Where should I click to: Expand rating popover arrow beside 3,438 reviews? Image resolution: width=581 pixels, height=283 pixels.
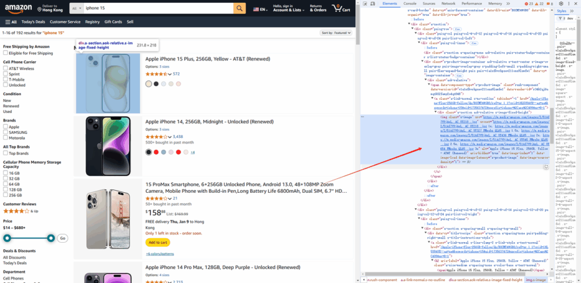click(x=170, y=137)
